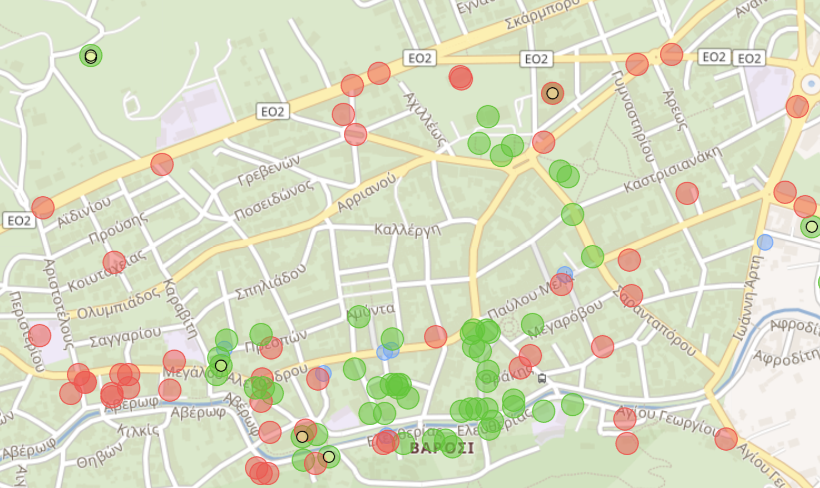Click ringed green marker on Μεγάλου Αλεξάνδρου
This screenshot has width=820, height=488.
click(221, 366)
